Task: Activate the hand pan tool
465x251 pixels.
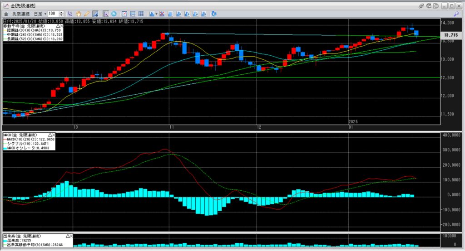Action: 79,14
